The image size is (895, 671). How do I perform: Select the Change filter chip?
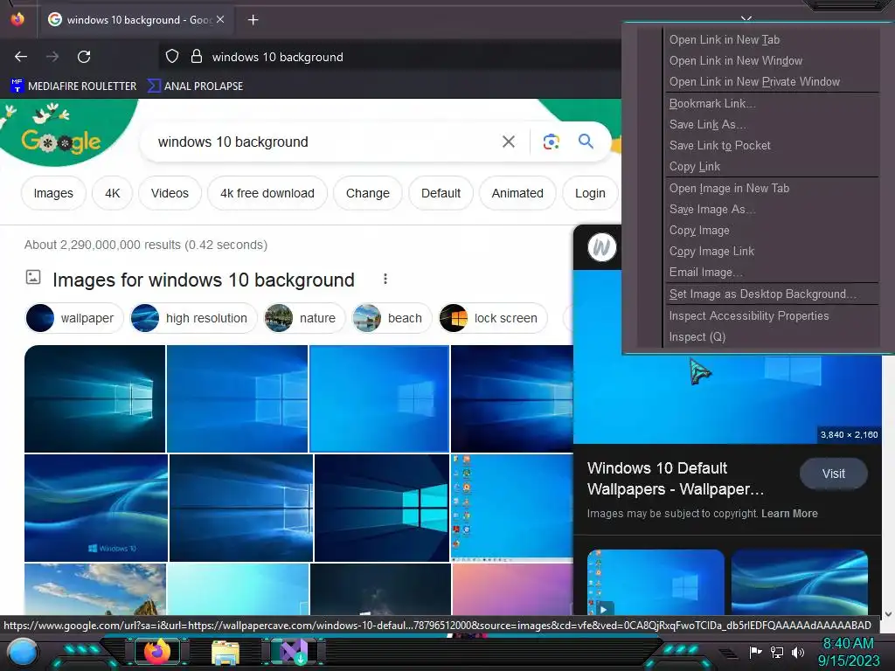pyautogui.click(x=368, y=193)
